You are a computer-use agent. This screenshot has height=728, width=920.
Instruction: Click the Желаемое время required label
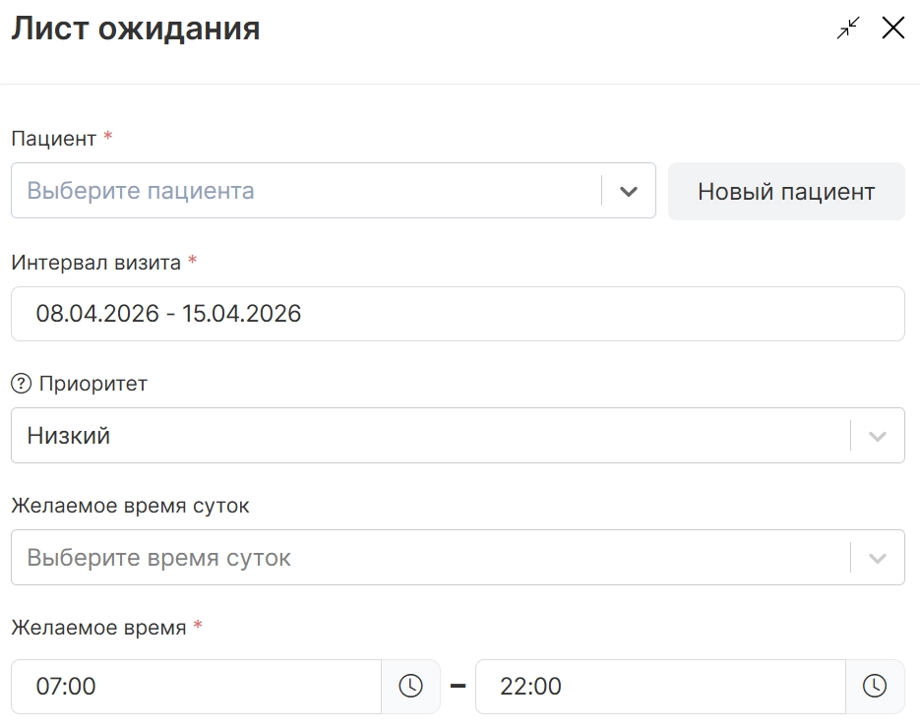tap(98, 627)
